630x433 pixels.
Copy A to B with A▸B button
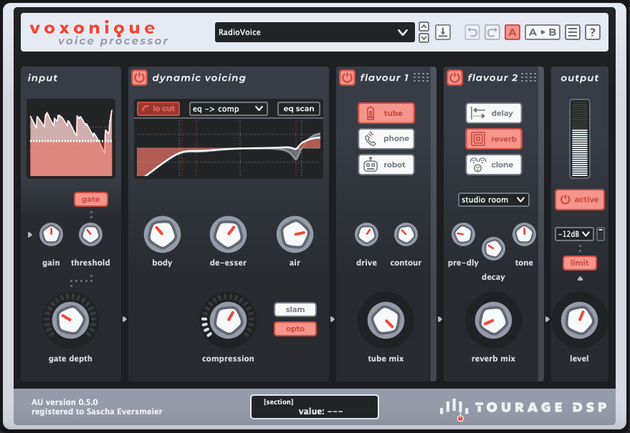543,32
